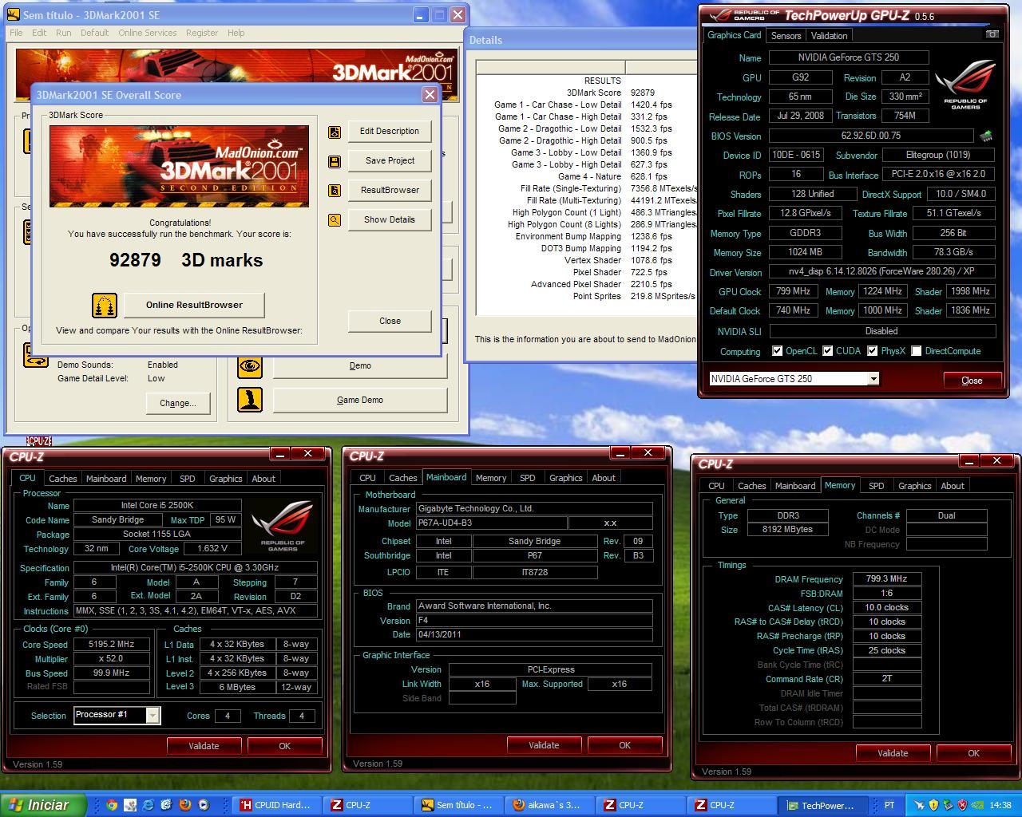
Task: Open the File menu in 3DMark2001
Action: point(16,33)
